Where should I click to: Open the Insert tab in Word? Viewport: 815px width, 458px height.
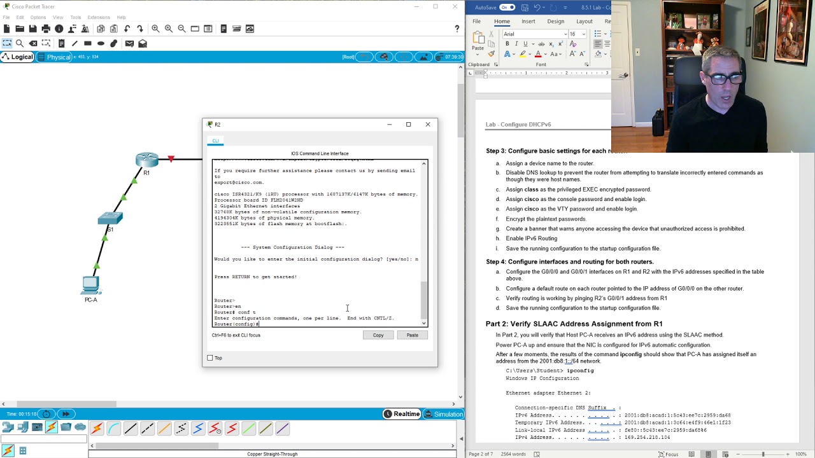528,21
